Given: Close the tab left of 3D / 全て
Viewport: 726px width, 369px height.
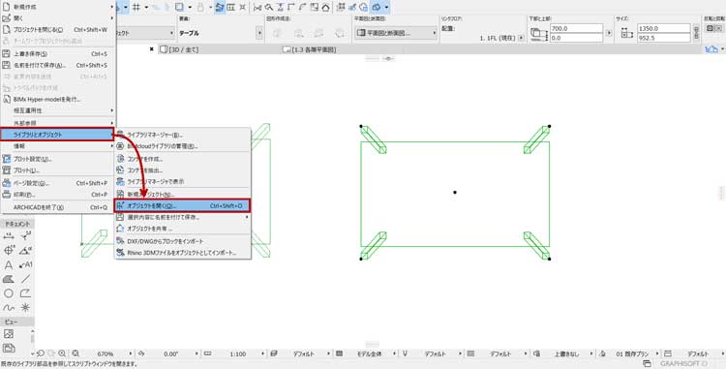Looking at the screenshot, I should coord(151,49).
